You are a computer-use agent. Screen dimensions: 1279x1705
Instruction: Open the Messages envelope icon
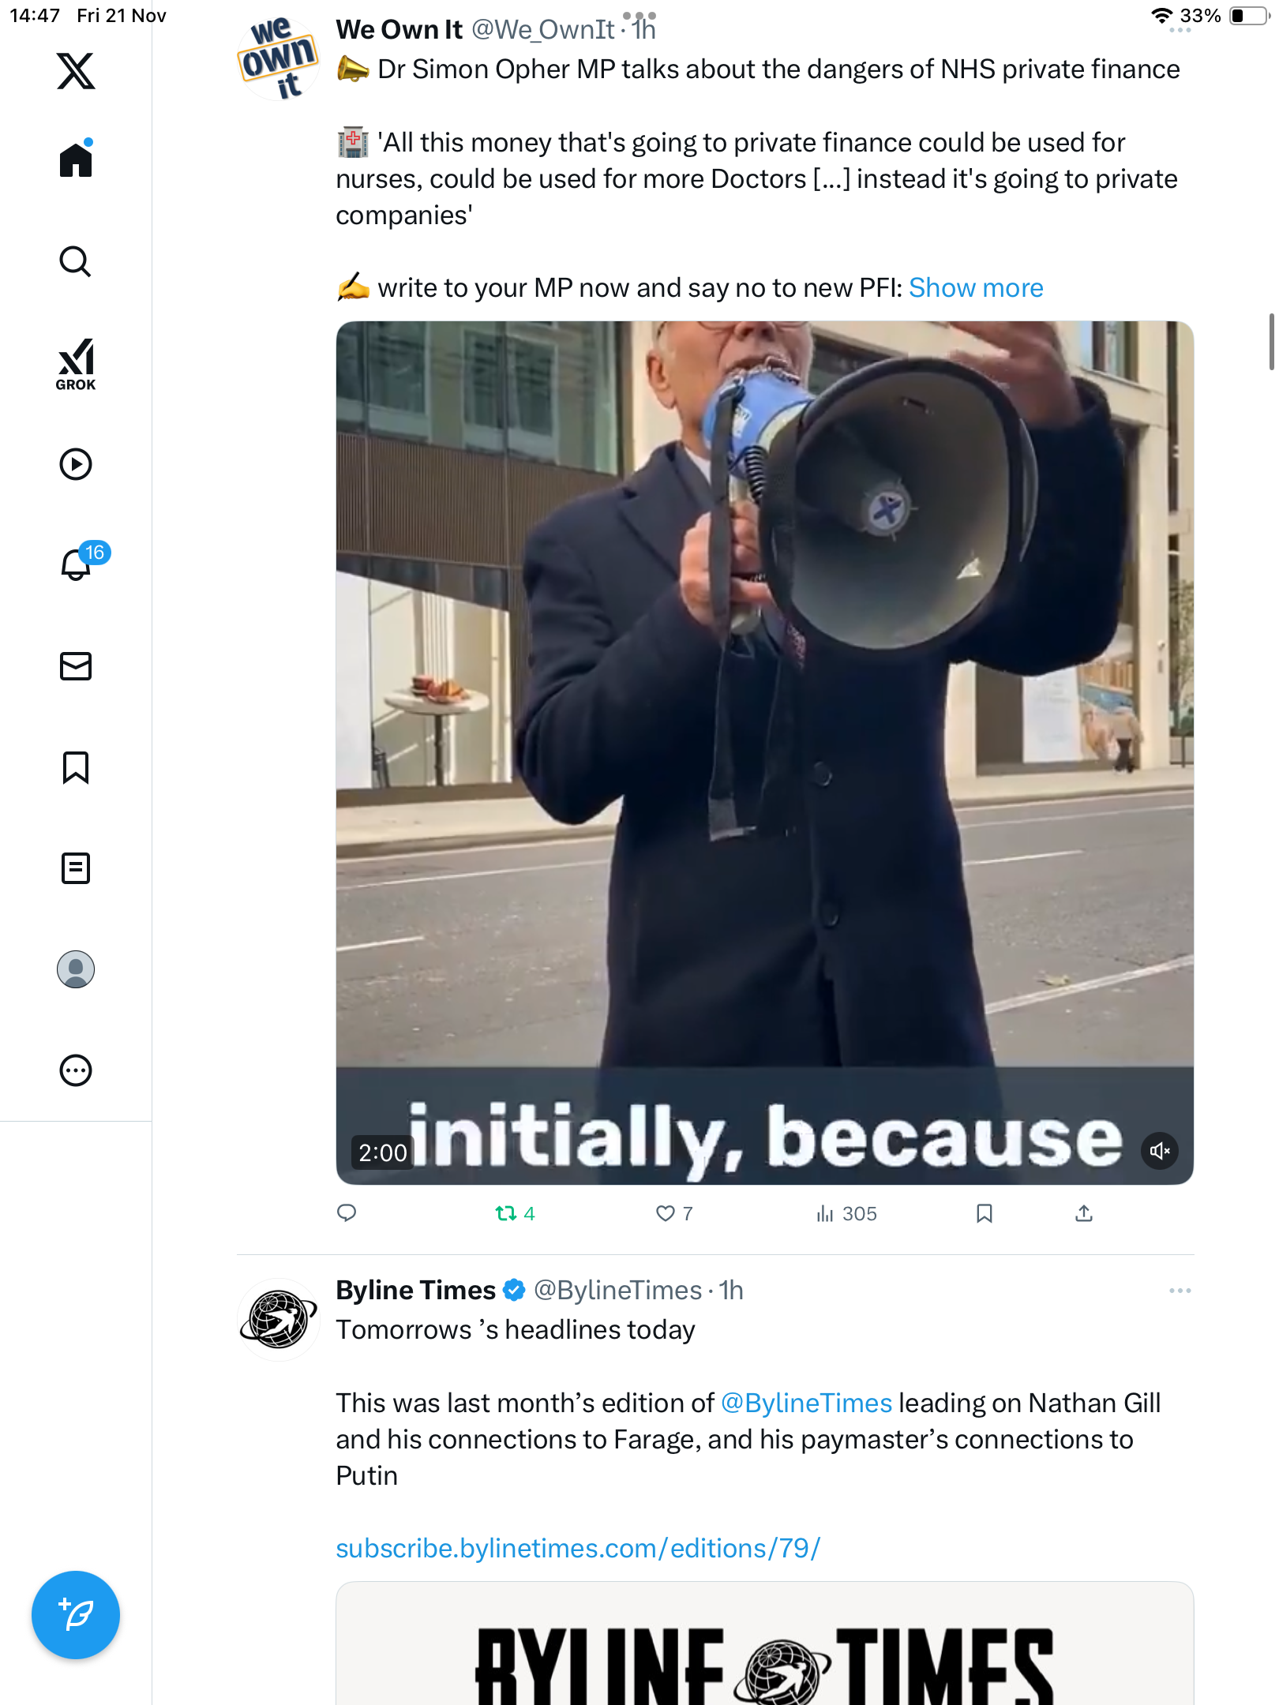pyautogui.click(x=76, y=666)
